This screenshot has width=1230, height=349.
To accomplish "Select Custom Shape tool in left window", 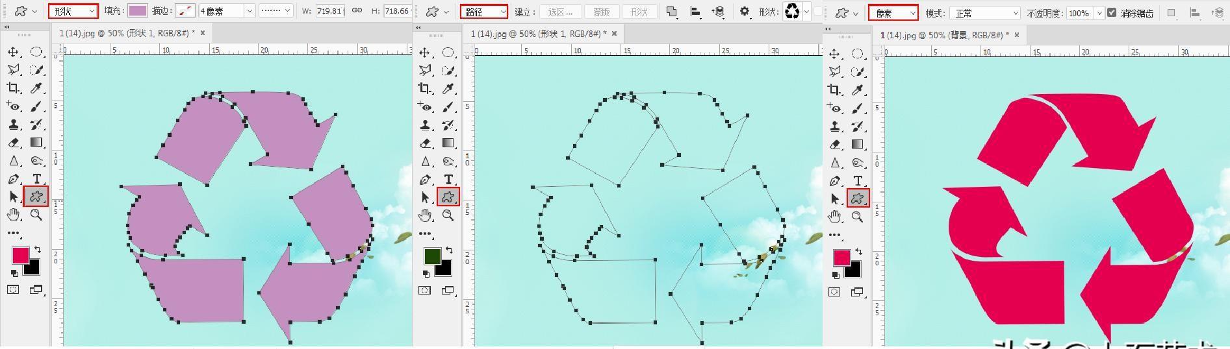I will coord(36,196).
